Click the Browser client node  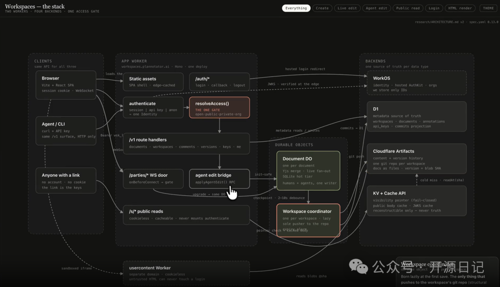66,85
